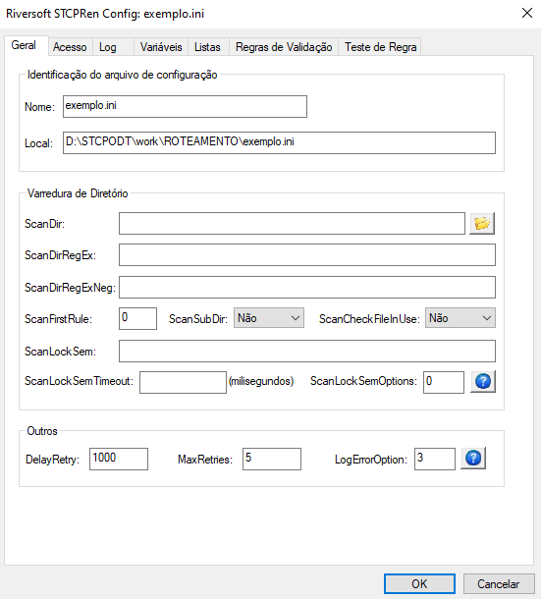Screen dimensions: 541x599
Task: Open the Log tab
Action: coord(107,47)
